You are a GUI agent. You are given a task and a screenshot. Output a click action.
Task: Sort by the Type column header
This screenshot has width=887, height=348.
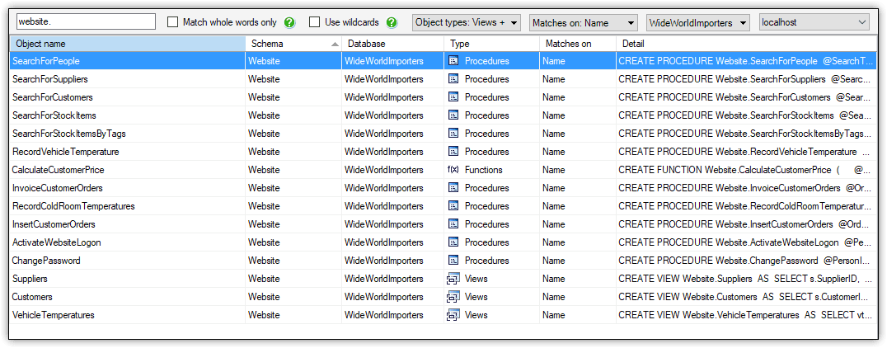pos(492,44)
